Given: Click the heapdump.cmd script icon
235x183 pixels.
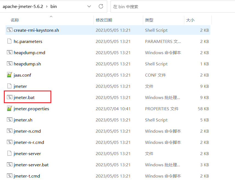Looking at the screenshot, I should pos(9,53).
